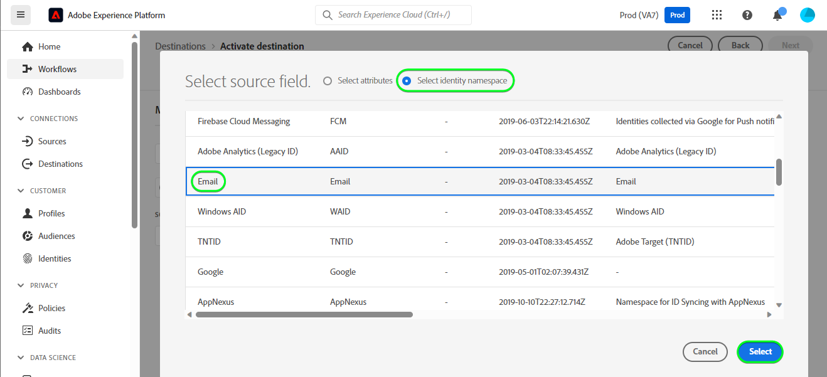Choose the Select attributes radio button
Viewport: 827px width, 377px height.
tap(327, 81)
